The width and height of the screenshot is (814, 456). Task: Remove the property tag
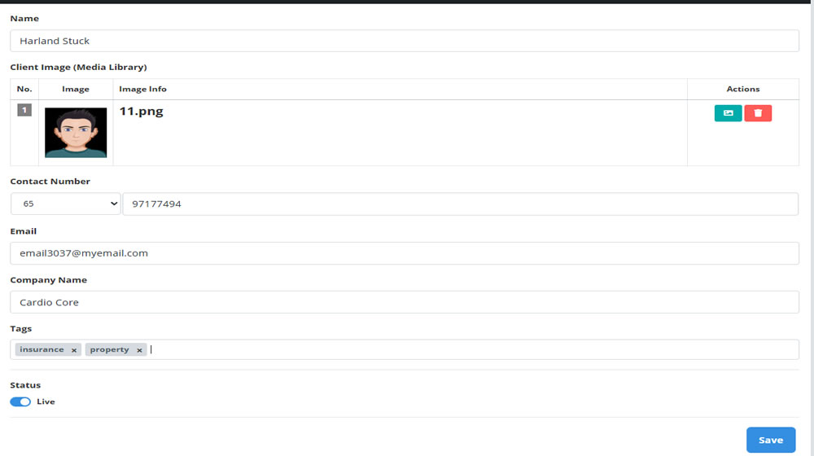[x=139, y=350]
